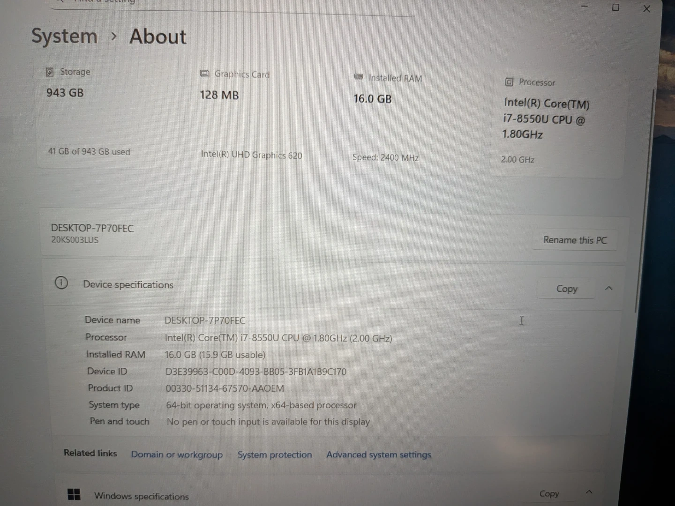Viewport: 675px width, 506px height.
Task: Click the 41 GB of 943 GB used text
Action: 89,152
